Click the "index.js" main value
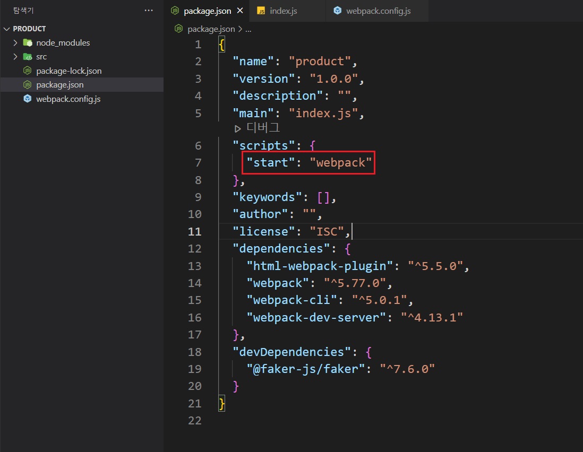 pos(323,113)
